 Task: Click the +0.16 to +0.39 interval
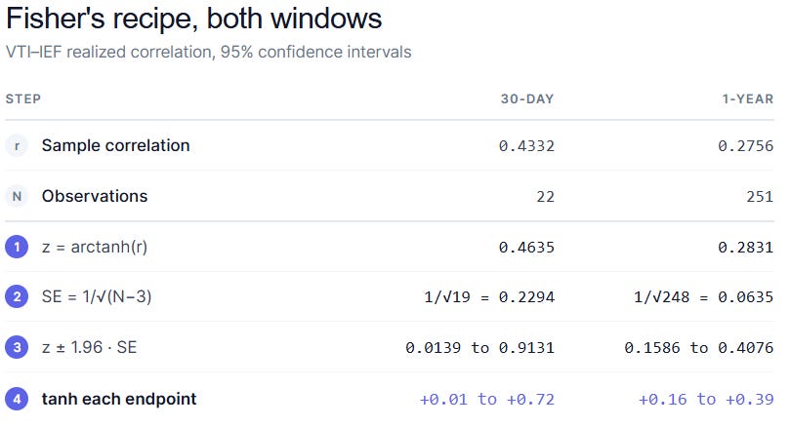coord(706,400)
